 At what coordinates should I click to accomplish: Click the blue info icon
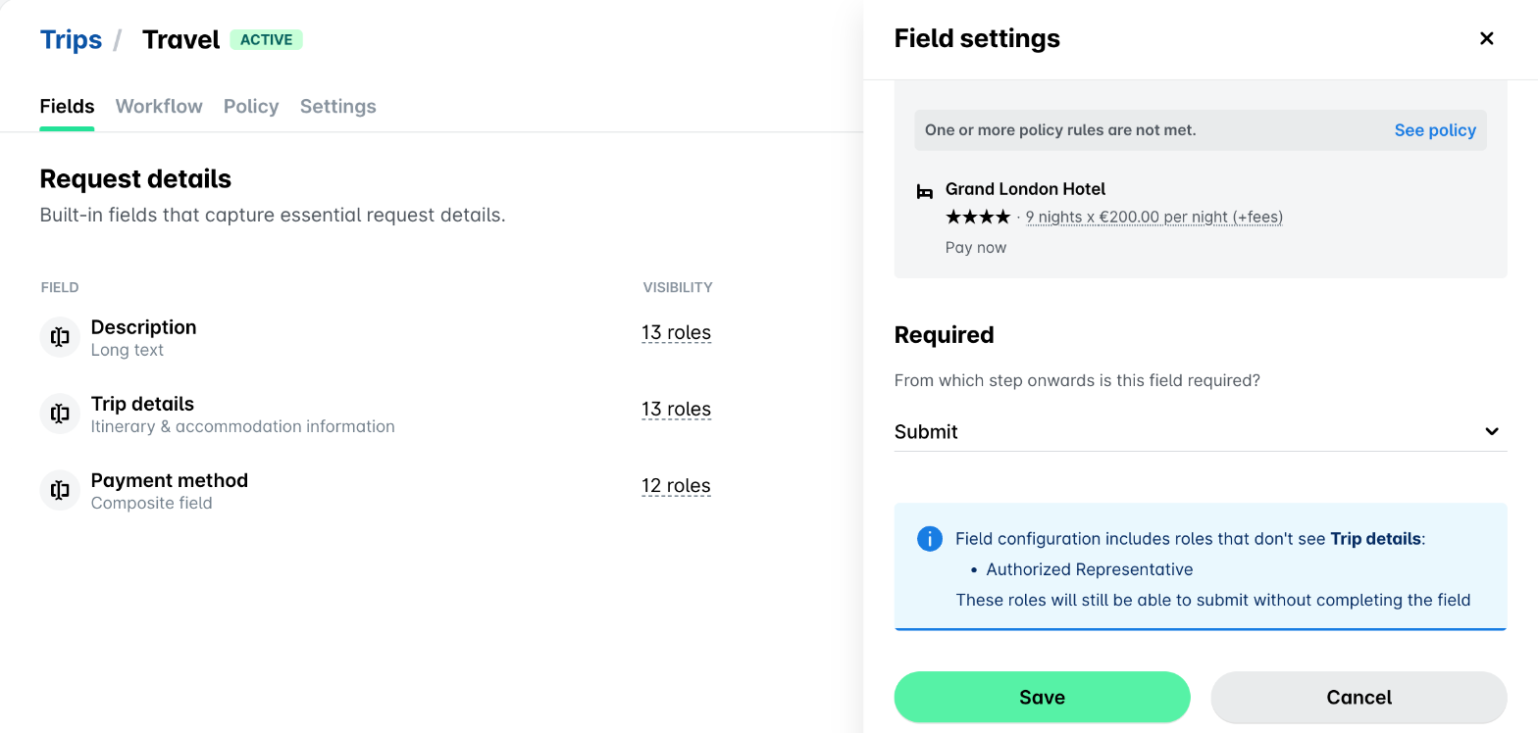(929, 539)
